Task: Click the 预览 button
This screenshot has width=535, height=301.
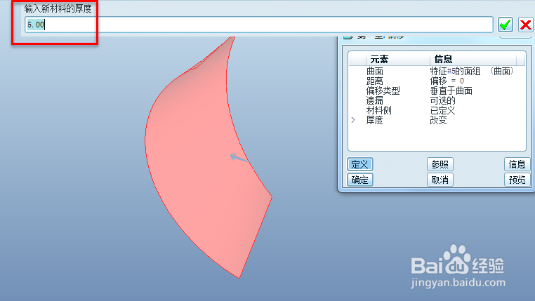Action: click(x=517, y=180)
